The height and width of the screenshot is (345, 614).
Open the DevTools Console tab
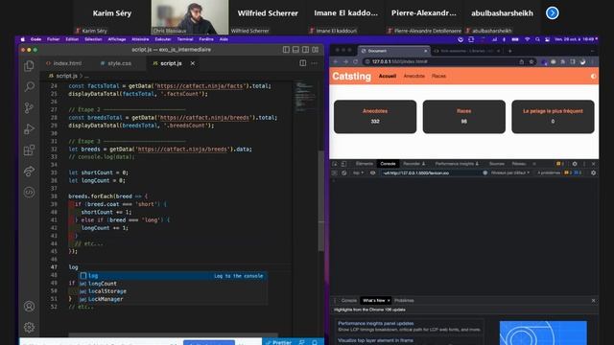(388, 164)
